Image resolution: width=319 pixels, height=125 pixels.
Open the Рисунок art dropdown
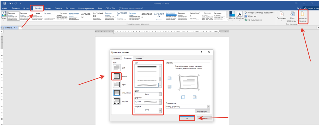tap(148, 111)
